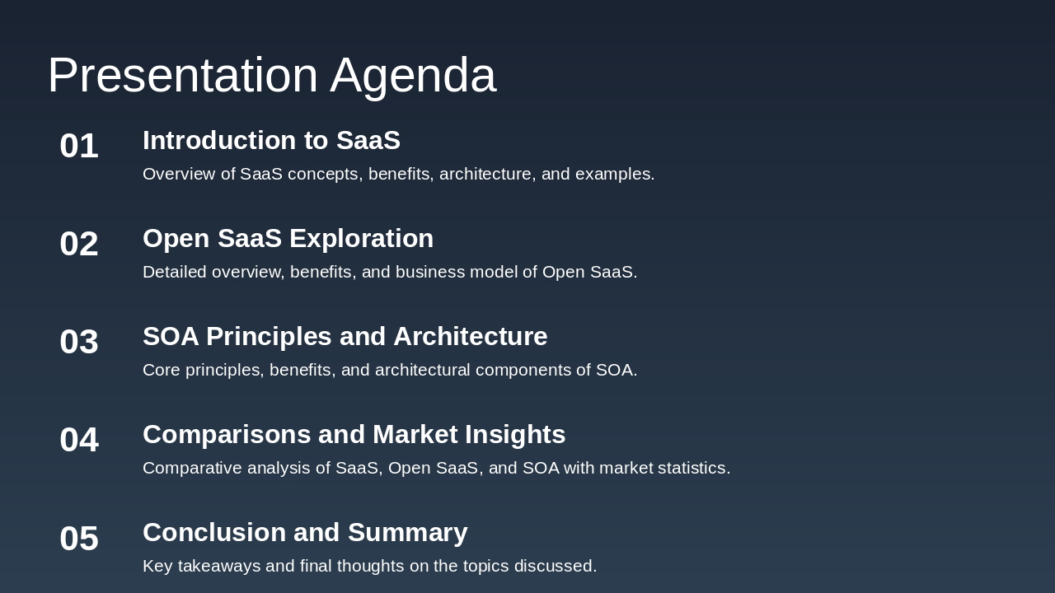Viewport: 1055px width, 593px height.
Task: Click the 03 agenda number
Action: 79,342
